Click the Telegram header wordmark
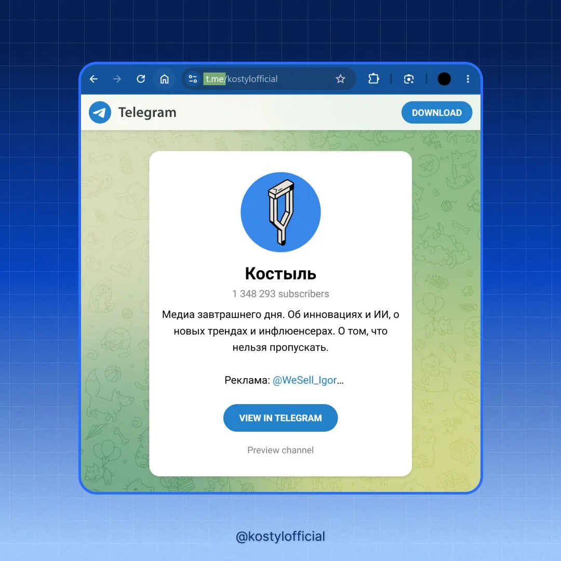 tap(147, 112)
